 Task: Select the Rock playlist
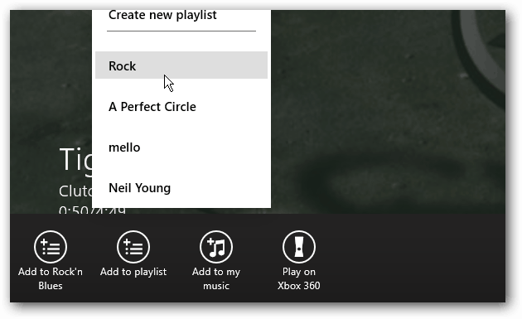click(181, 65)
